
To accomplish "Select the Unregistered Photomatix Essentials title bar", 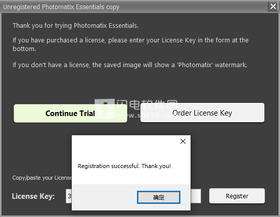I will coord(134,7).
